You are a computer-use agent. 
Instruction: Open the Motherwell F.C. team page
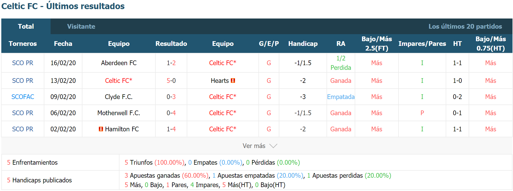point(119,113)
